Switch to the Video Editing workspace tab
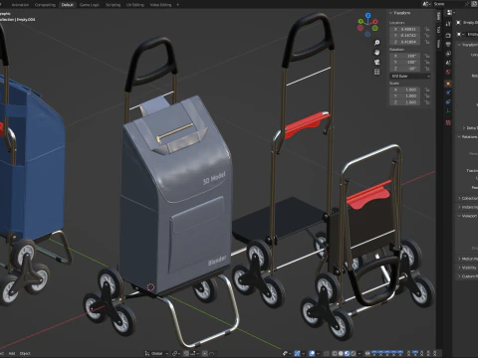This screenshot has height=358, width=478. coord(160,5)
